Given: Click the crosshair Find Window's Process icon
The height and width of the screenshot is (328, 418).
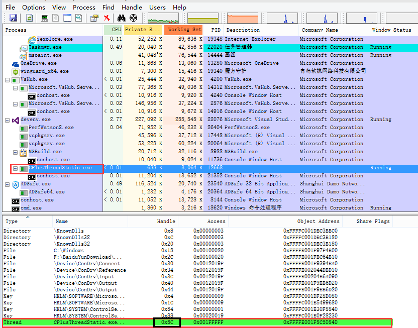Looking at the screenshot, I should (x=133, y=18).
